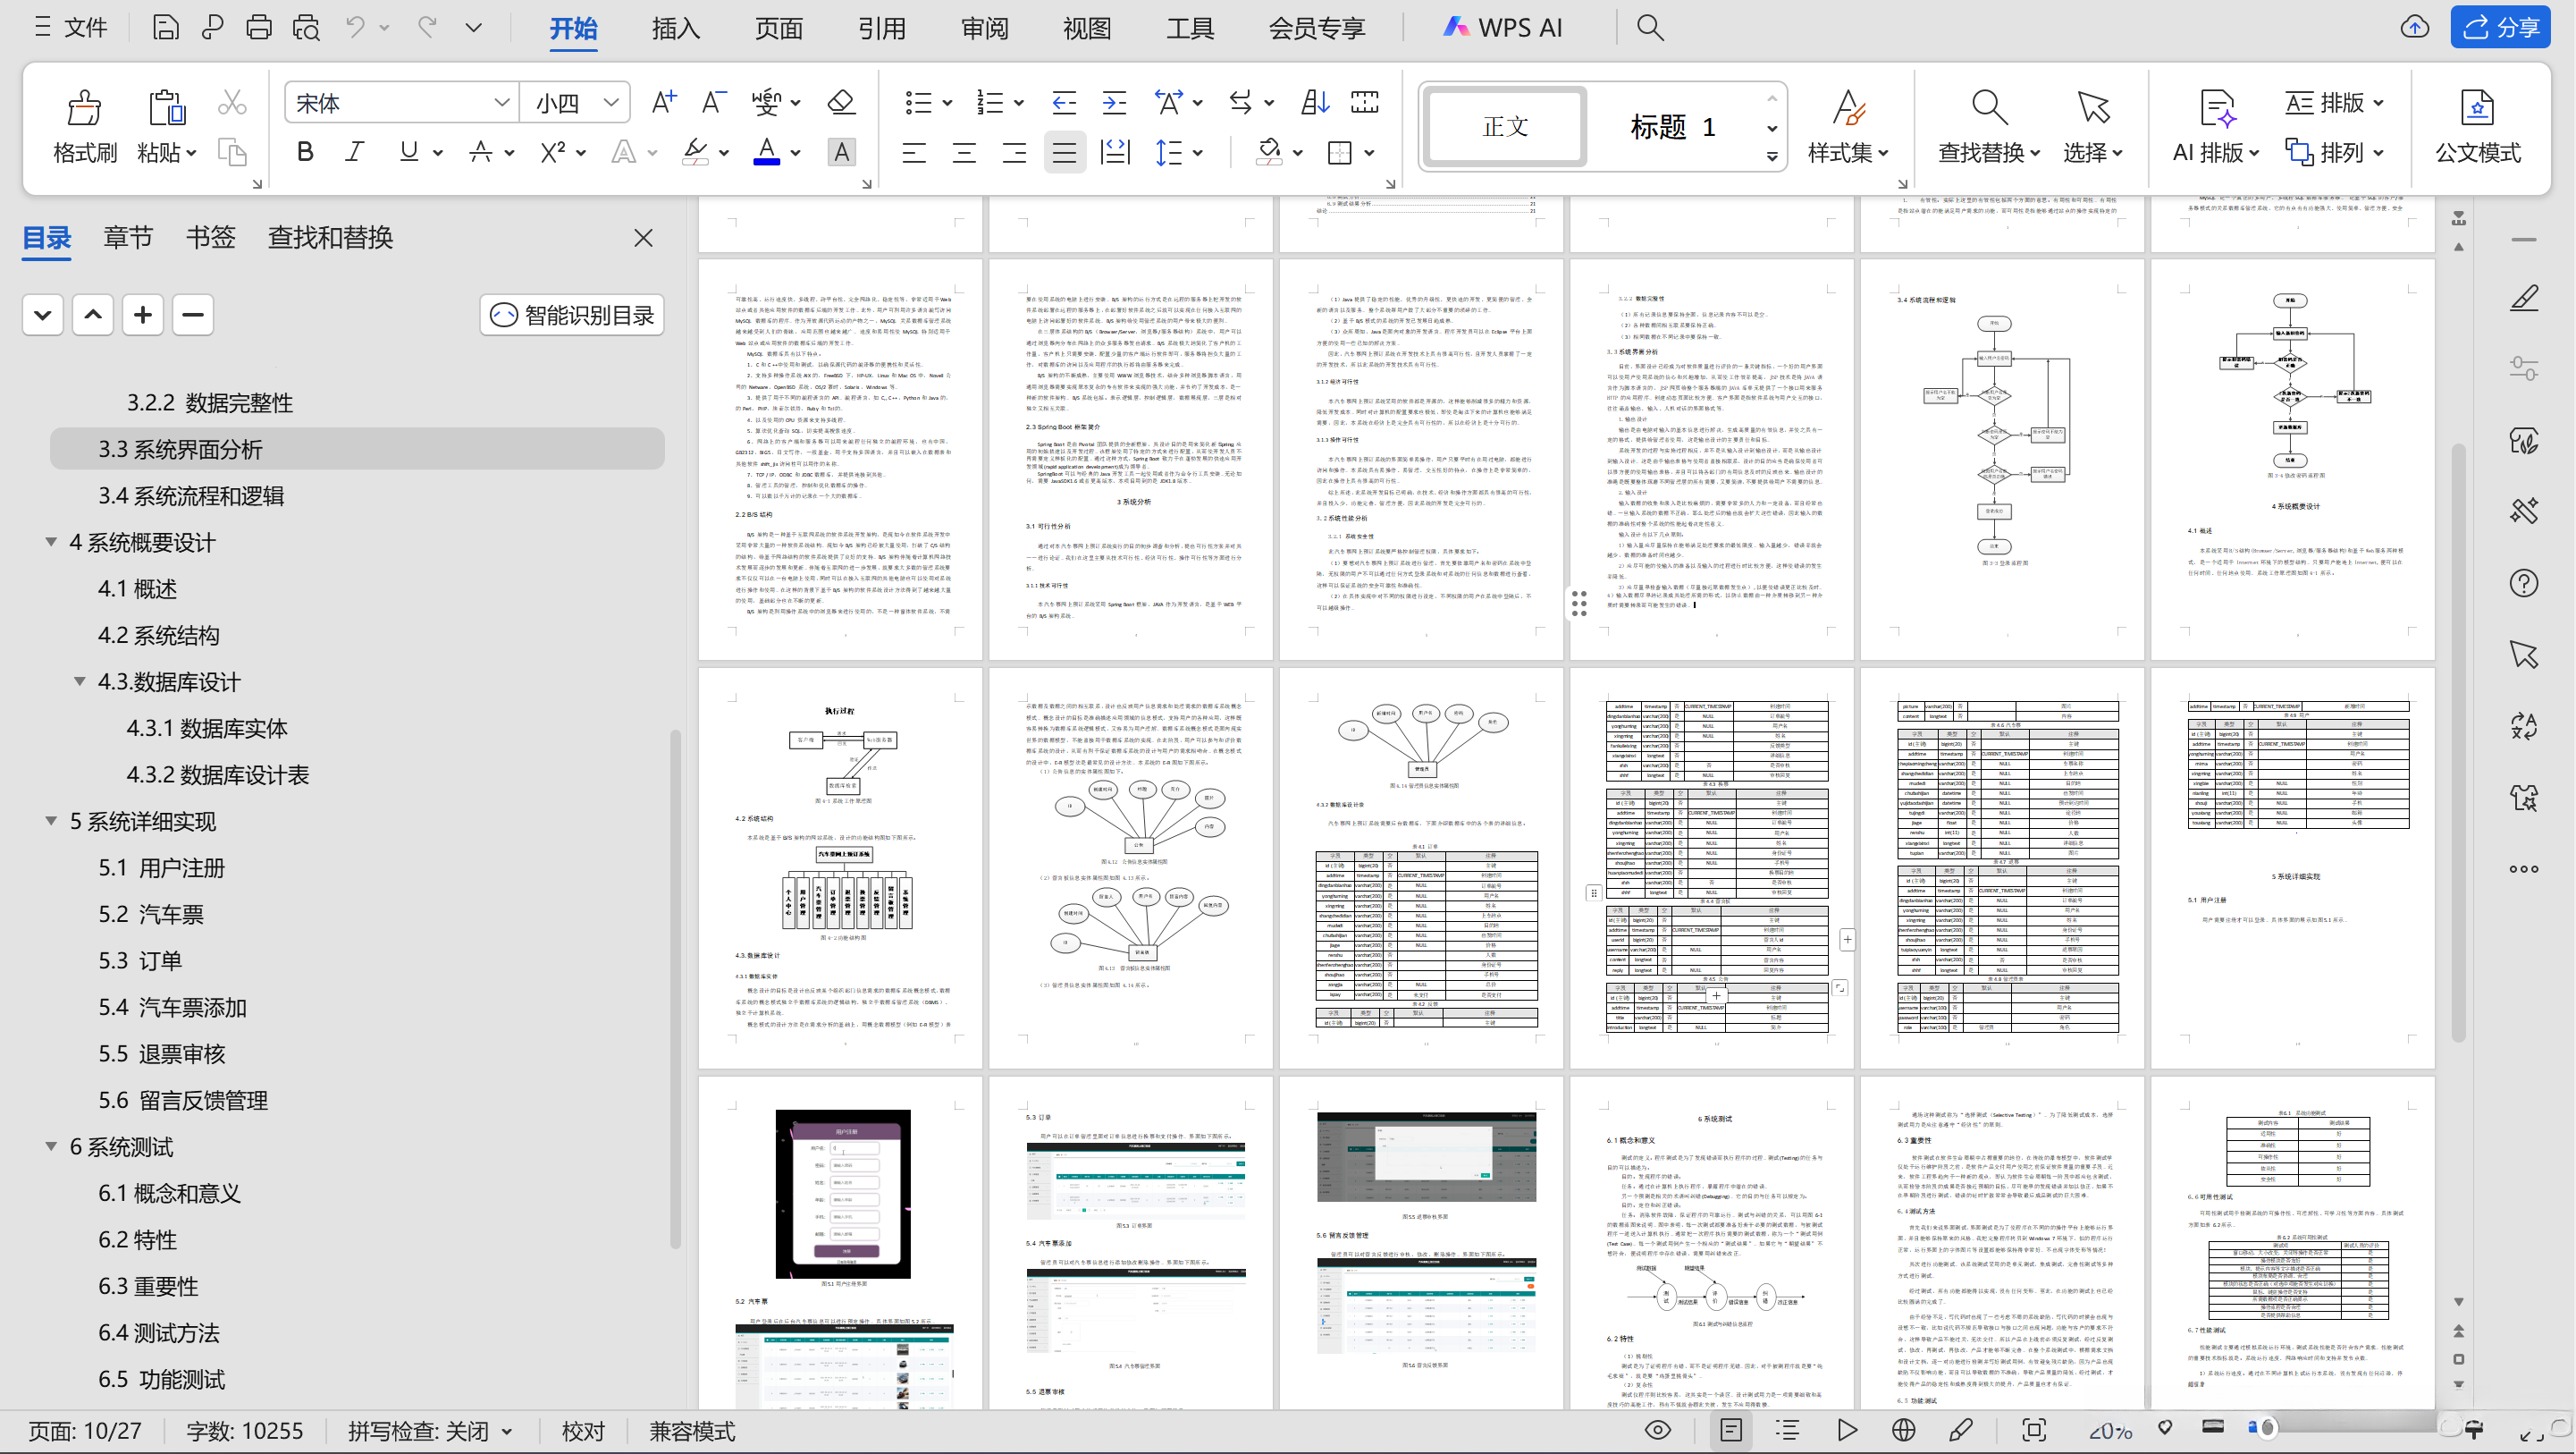
Task: Click the sort text icon
Action: [x=1314, y=102]
